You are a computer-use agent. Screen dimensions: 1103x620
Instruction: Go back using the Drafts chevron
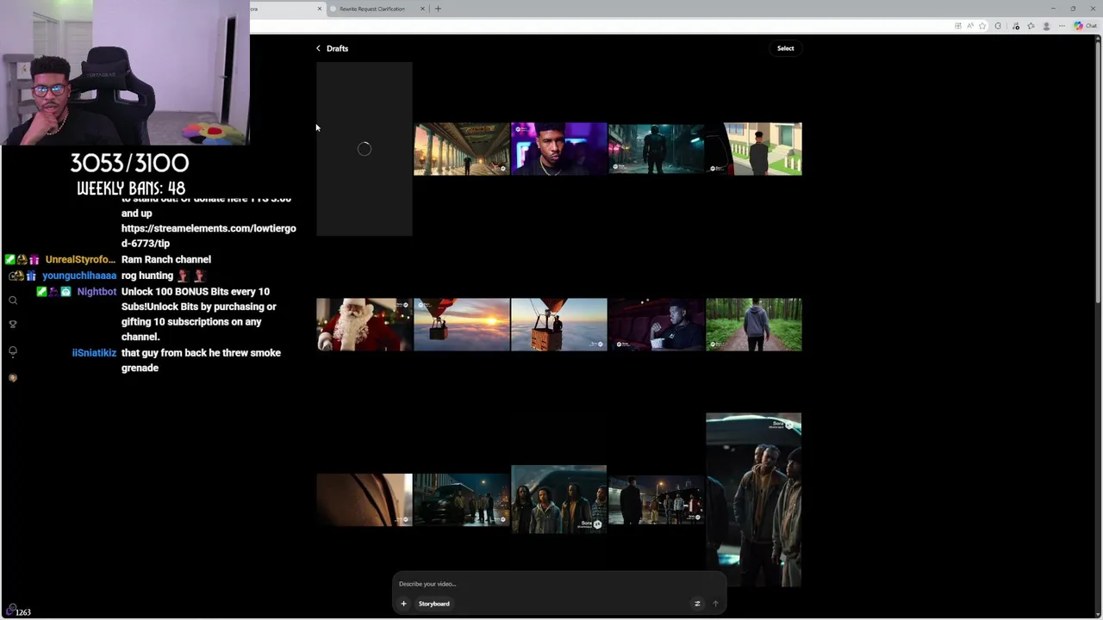coord(318,48)
